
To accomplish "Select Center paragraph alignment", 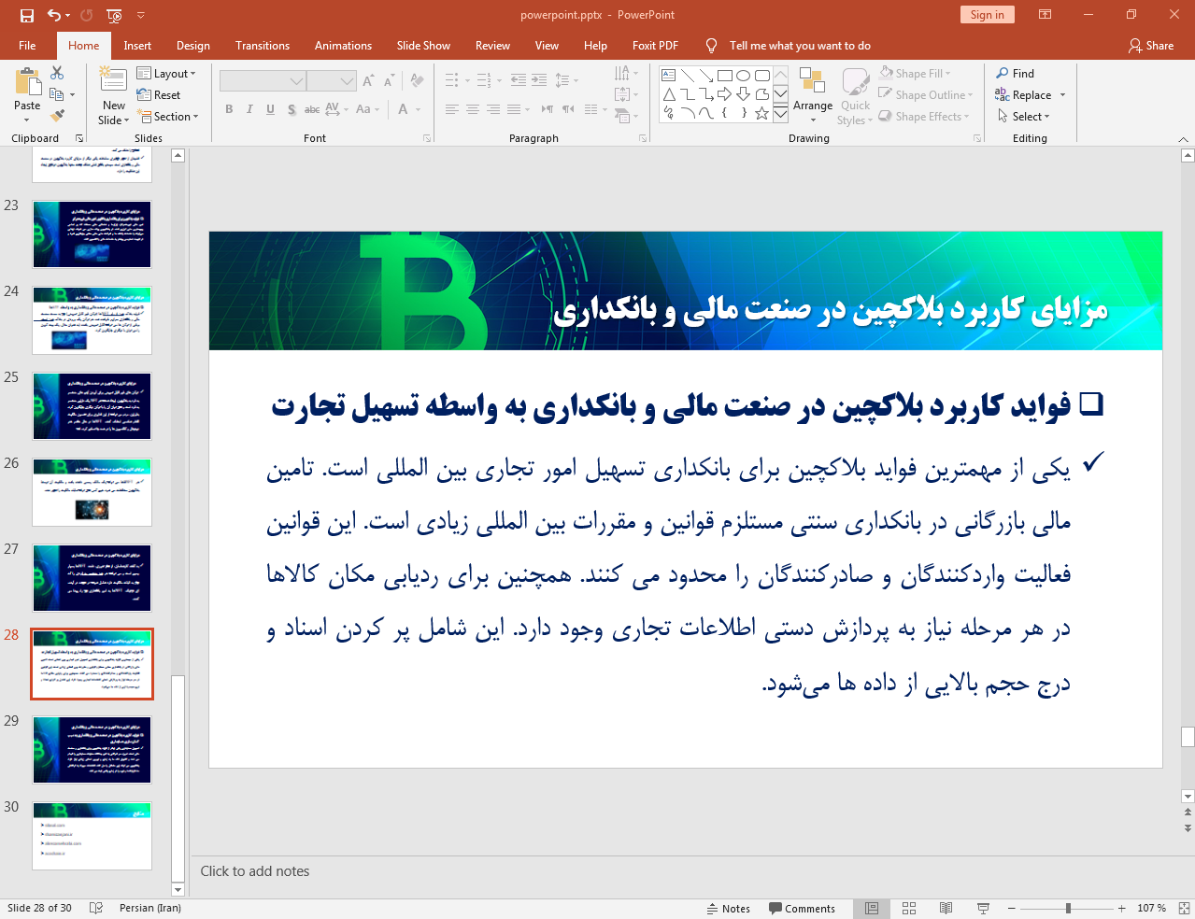I will click(473, 109).
